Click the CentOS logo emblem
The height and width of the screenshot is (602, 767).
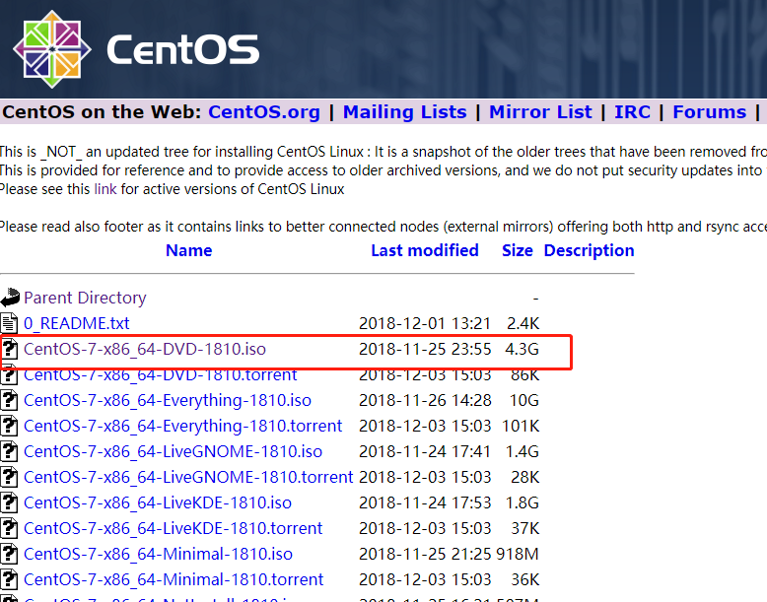(52, 49)
